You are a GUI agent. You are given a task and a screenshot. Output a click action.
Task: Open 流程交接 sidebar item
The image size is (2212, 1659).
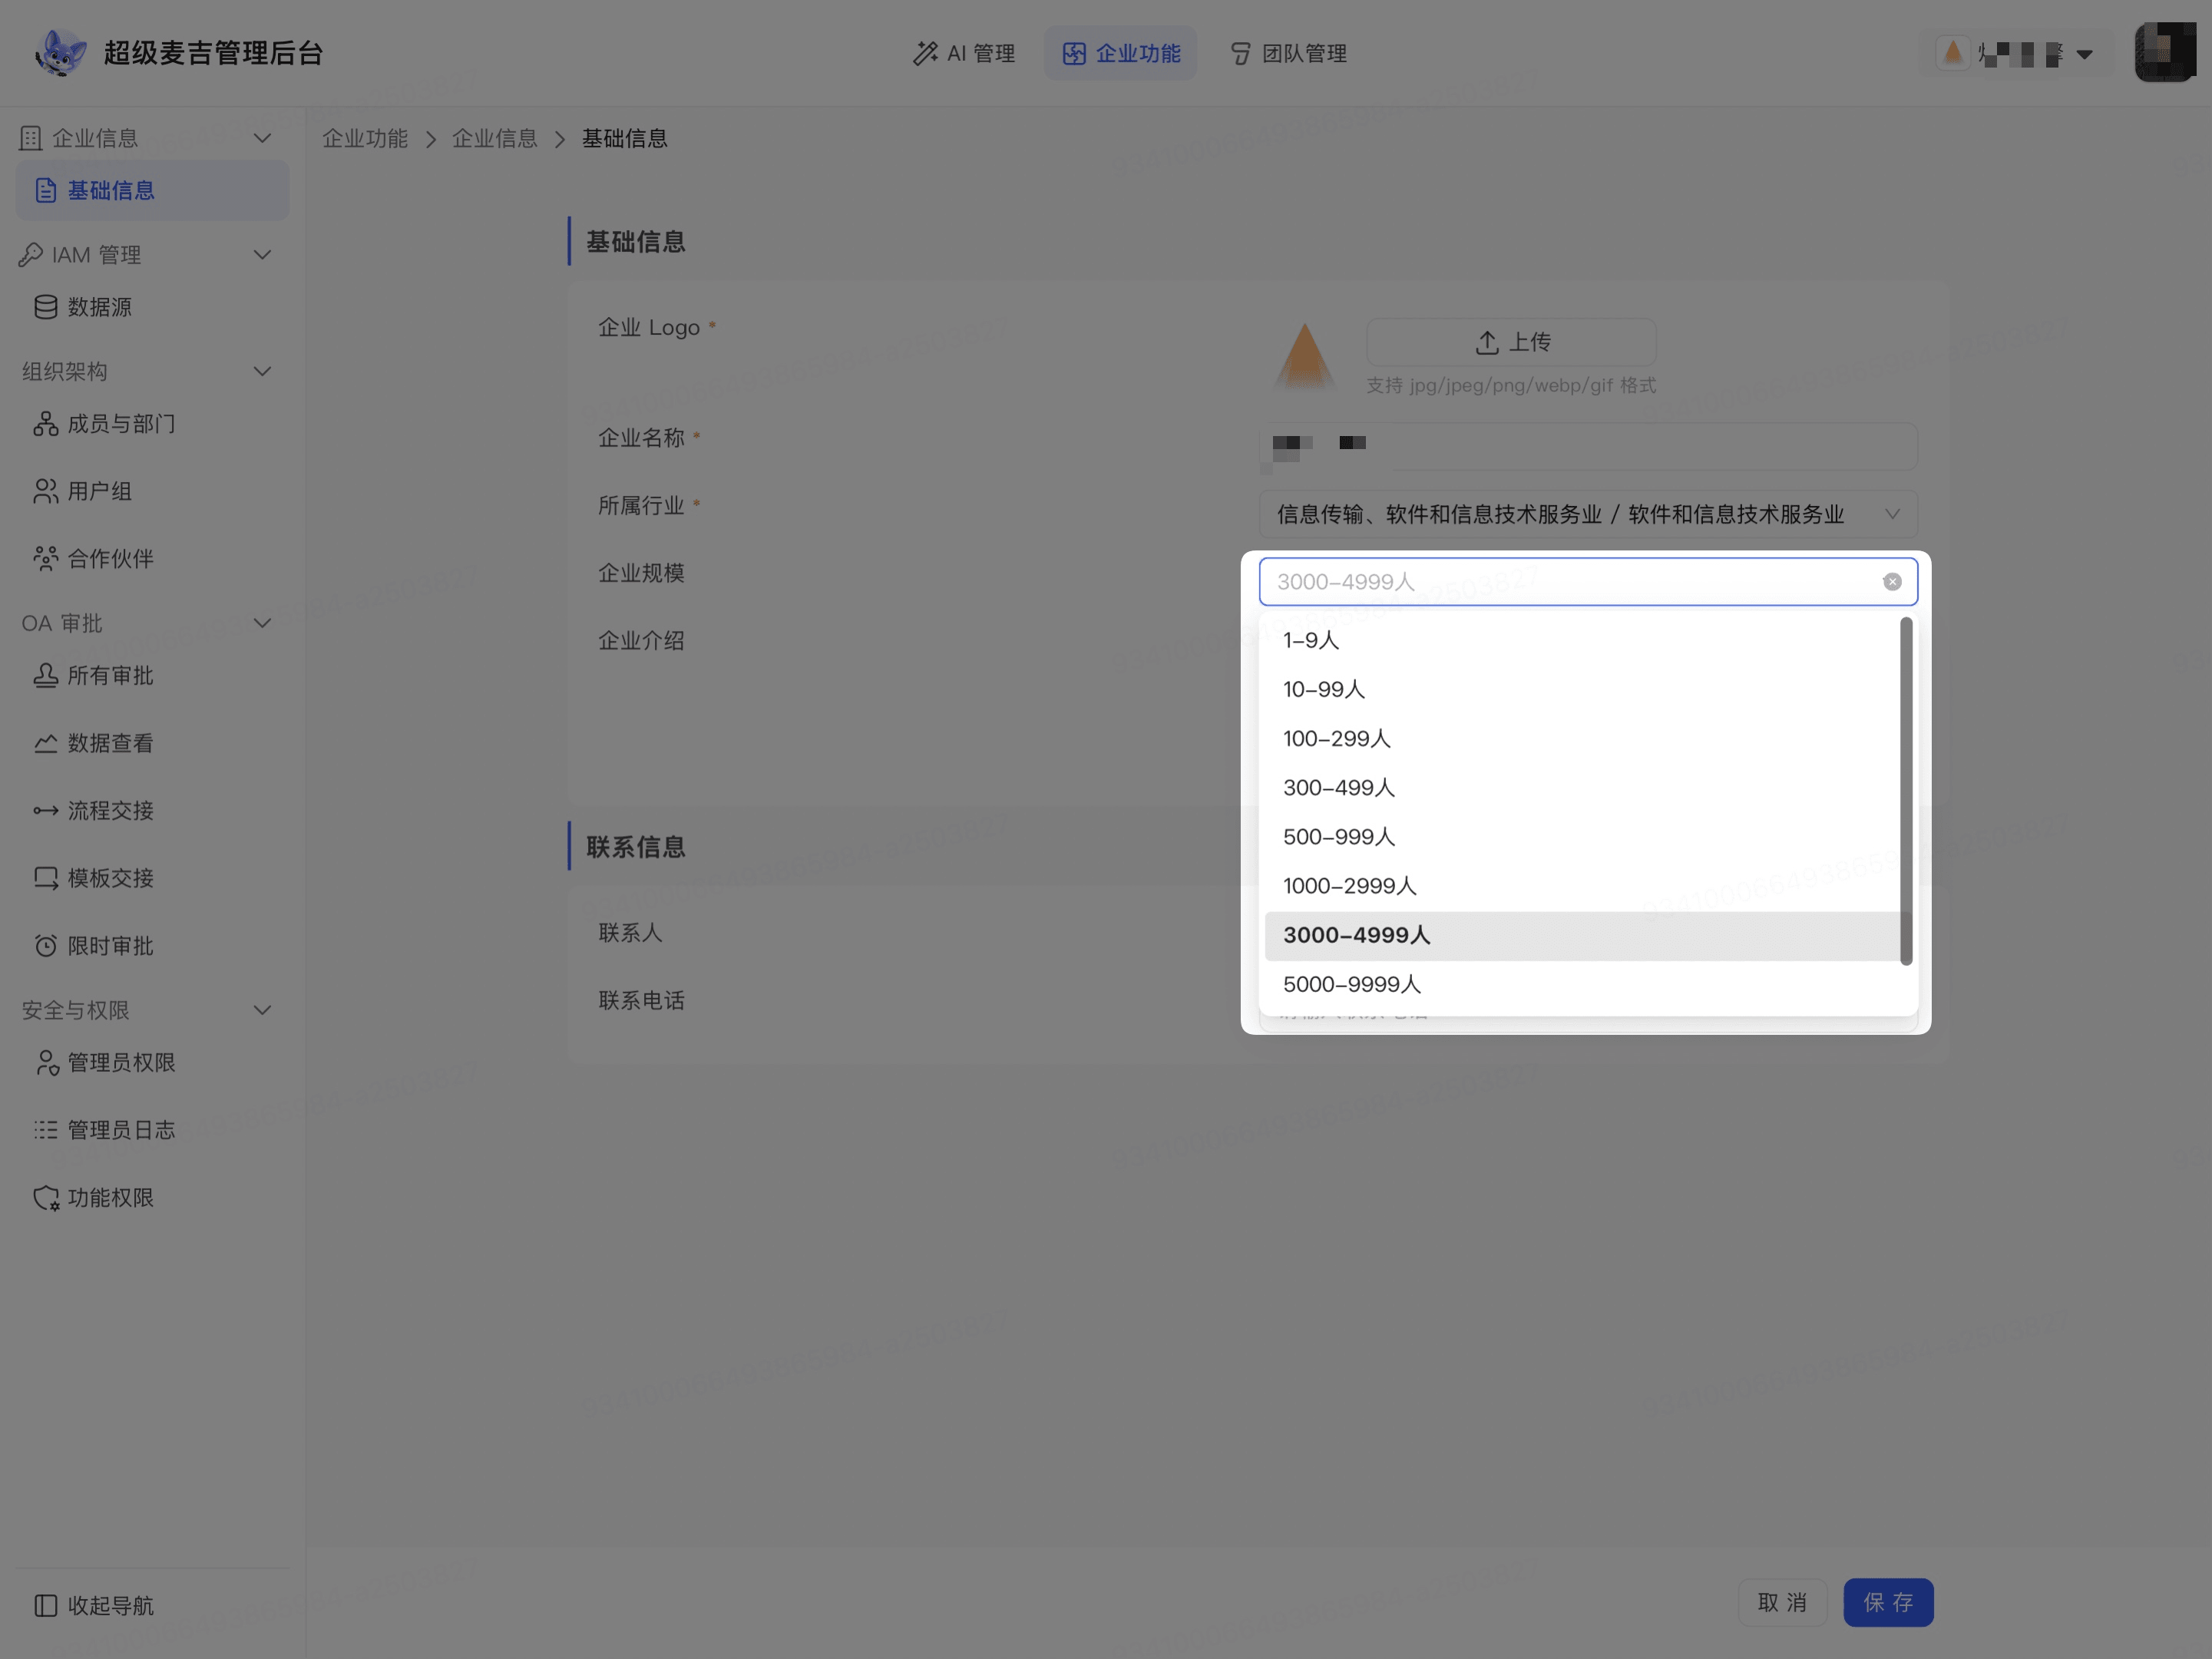point(152,811)
